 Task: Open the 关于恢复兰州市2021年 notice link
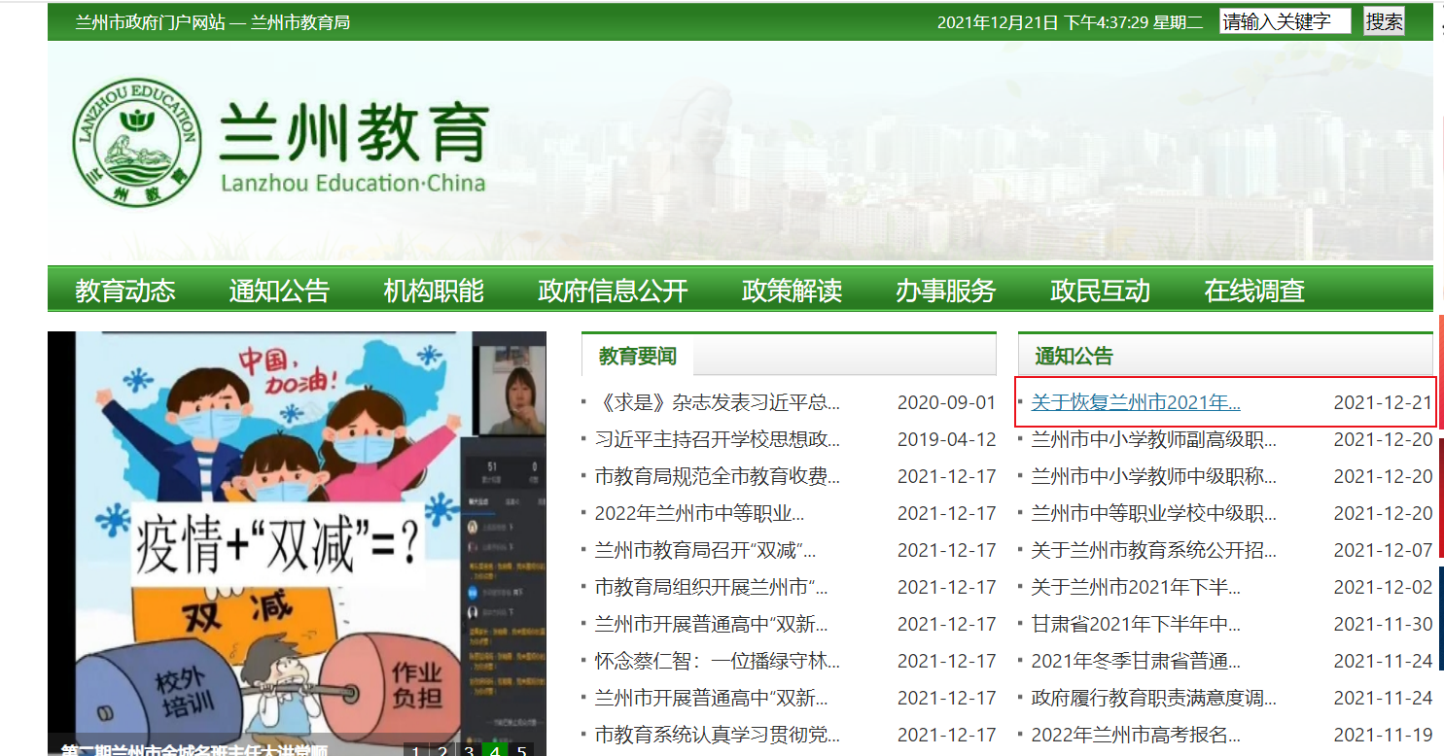1135,402
